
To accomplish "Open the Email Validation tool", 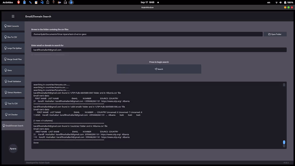I will click(13, 81).
